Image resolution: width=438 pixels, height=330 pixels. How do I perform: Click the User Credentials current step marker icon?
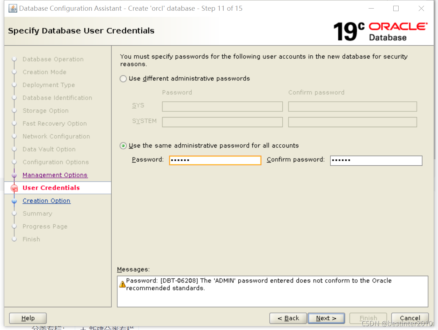(x=14, y=188)
